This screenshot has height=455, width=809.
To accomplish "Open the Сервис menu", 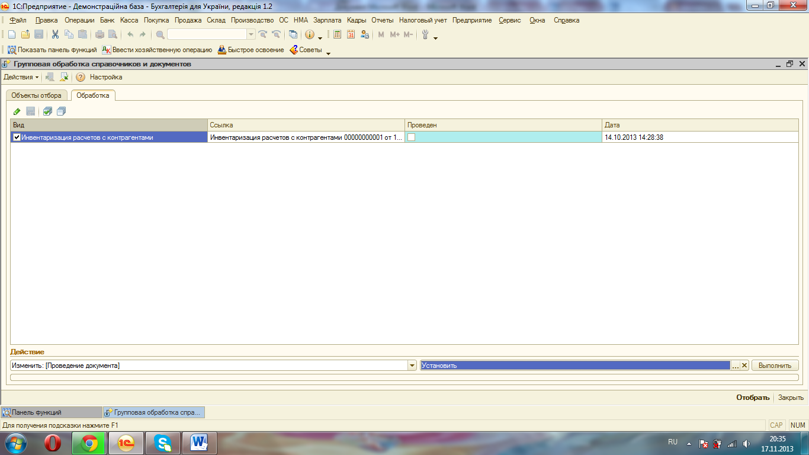I will (510, 20).
